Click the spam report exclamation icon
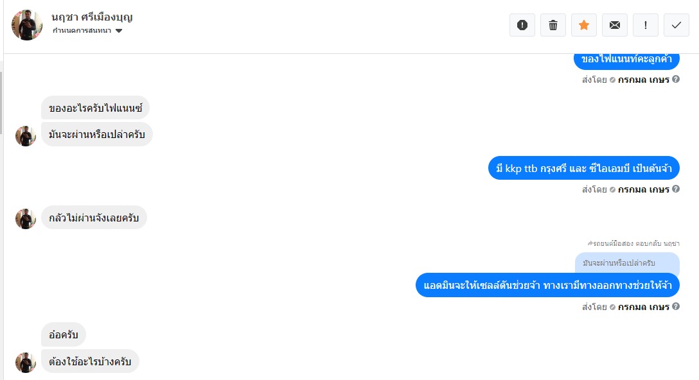Image resolution: width=699 pixels, height=380 pixels. click(522, 25)
